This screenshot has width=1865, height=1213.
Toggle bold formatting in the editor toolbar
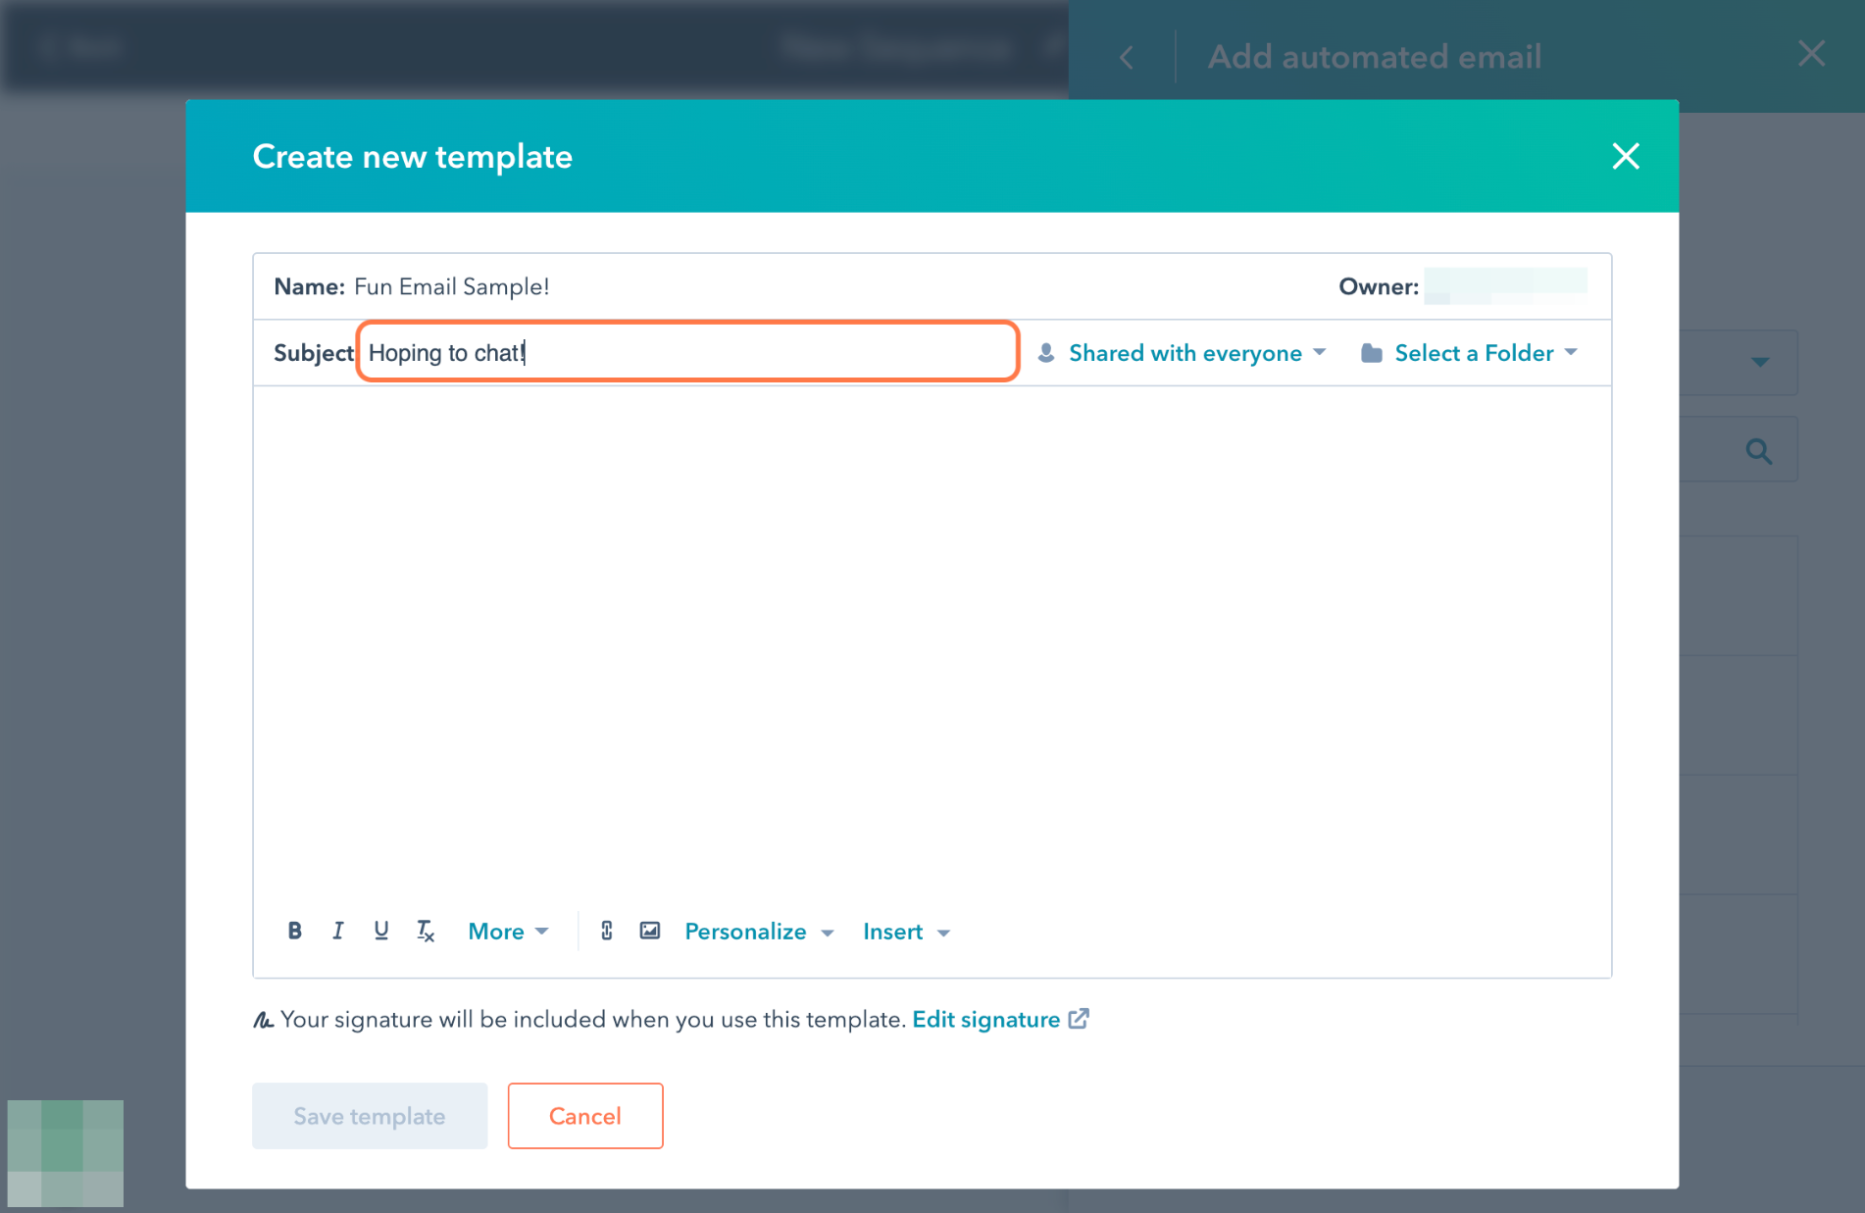[294, 931]
